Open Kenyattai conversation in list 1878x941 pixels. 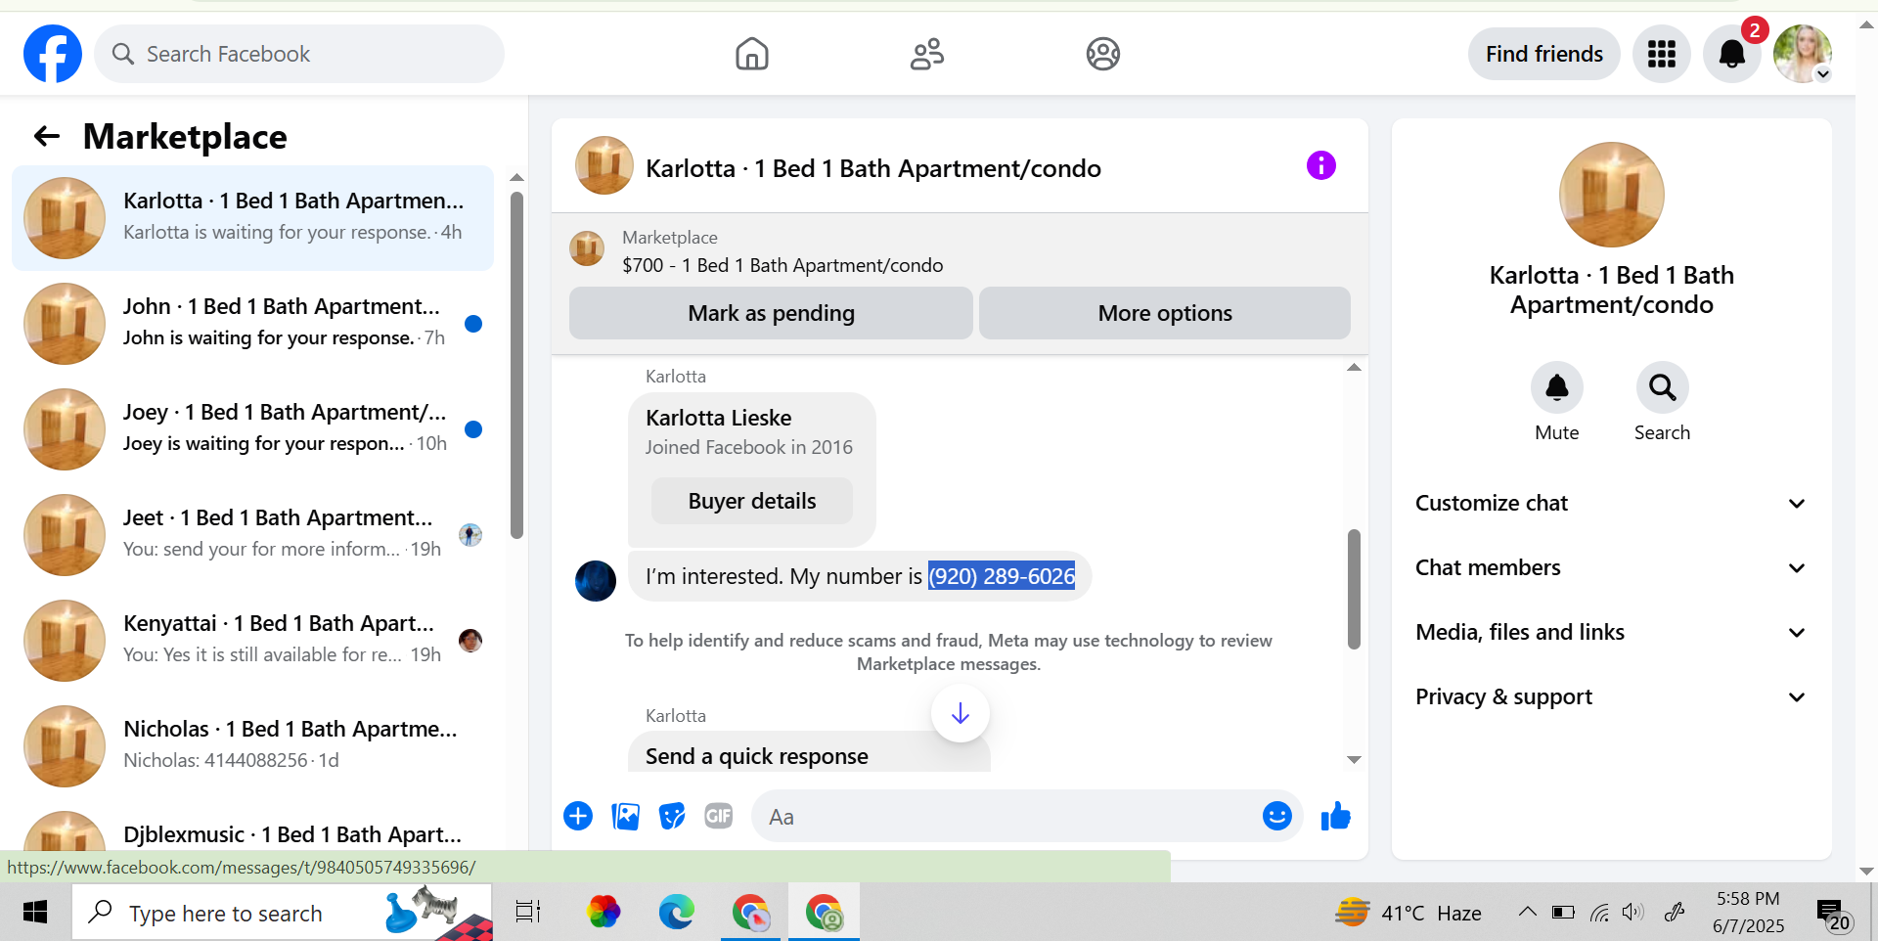click(x=252, y=640)
